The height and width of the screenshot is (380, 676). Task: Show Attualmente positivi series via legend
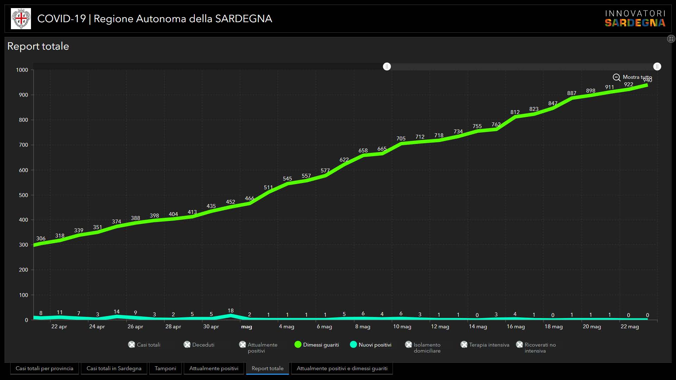pos(242,345)
